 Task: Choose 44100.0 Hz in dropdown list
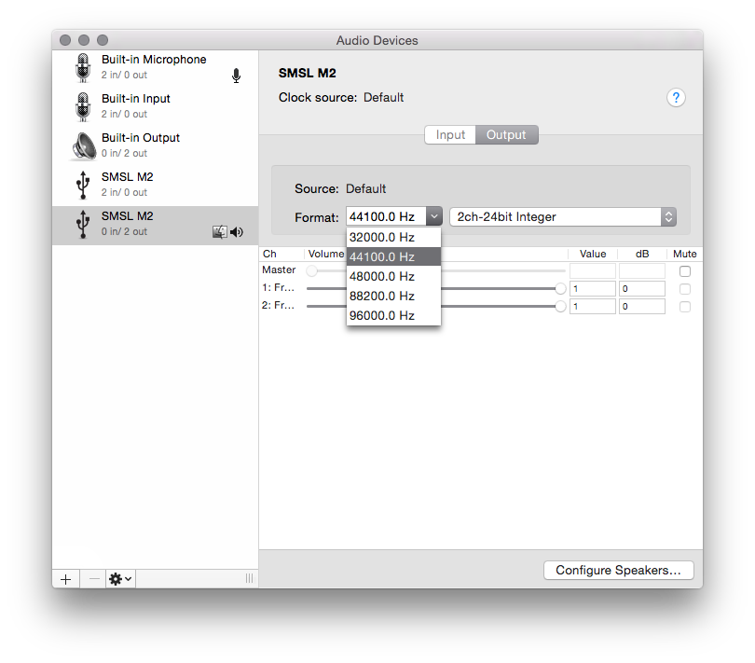pyautogui.click(x=393, y=256)
